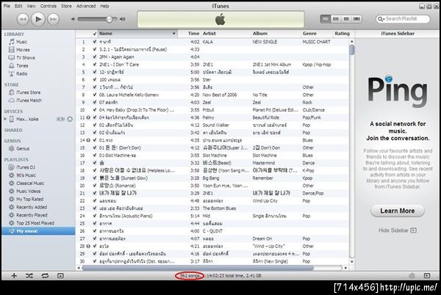
Task: Uncheck the Sunset Glow song
Action: tap(95, 178)
